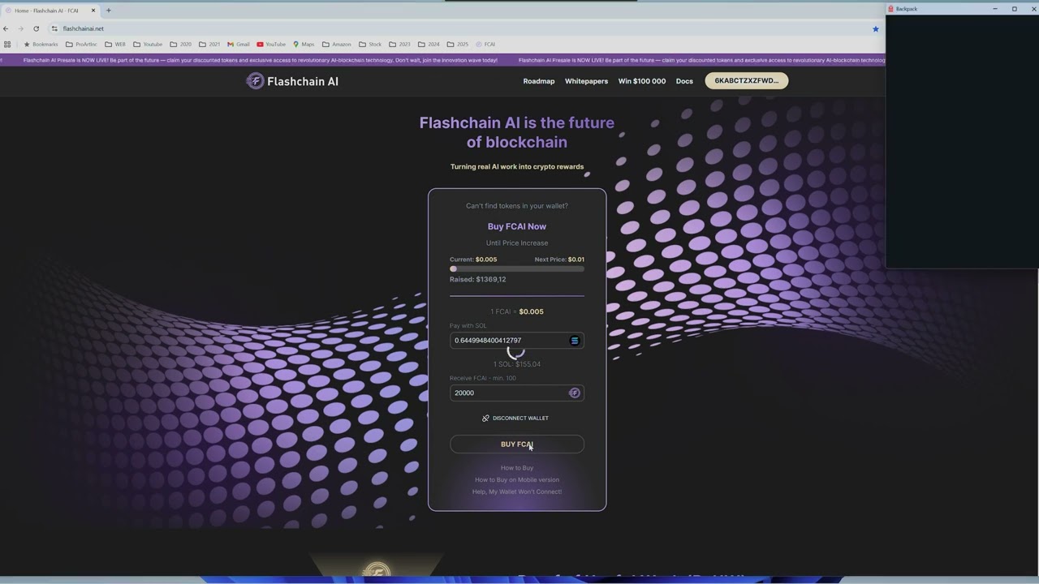Click the disconnect wallet link icon

(x=485, y=419)
